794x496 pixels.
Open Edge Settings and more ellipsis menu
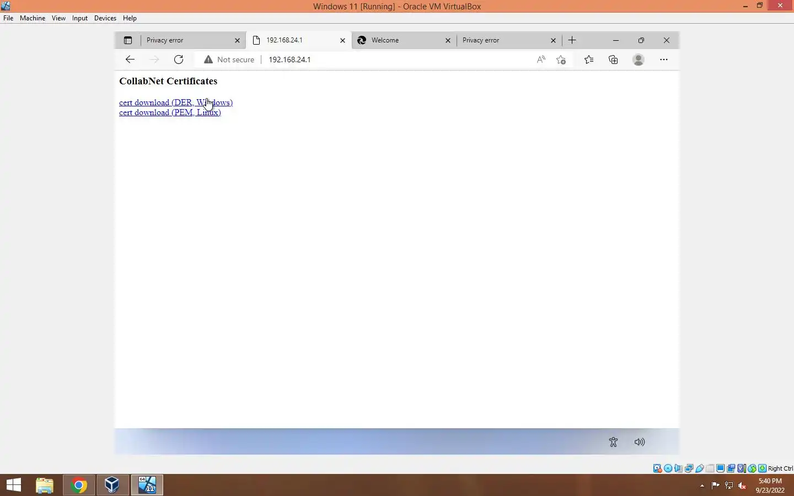tap(664, 60)
